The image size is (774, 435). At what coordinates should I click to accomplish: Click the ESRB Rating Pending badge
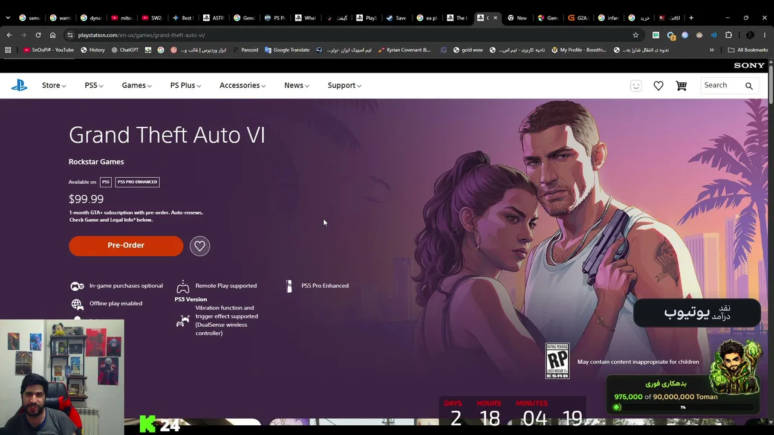(x=557, y=361)
